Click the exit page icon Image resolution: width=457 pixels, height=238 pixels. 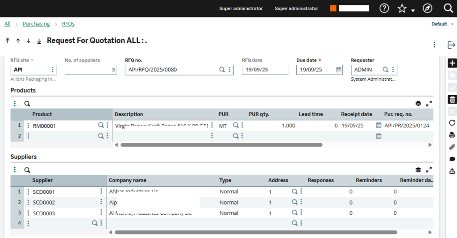click(451, 45)
